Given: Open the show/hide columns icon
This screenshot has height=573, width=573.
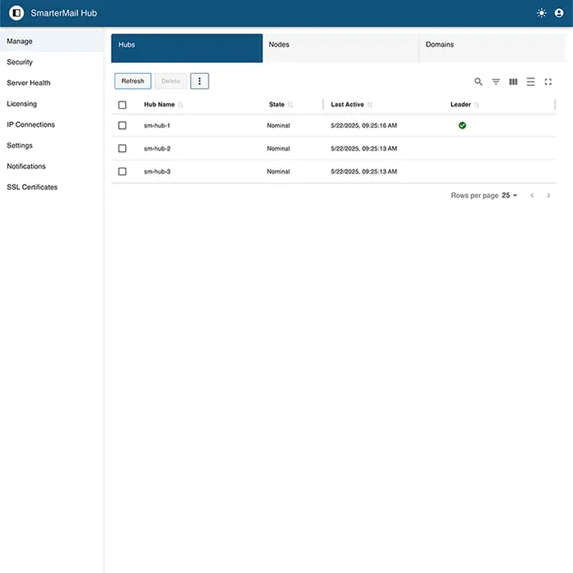Looking at the screenshot, I should (x=513, y=82).
